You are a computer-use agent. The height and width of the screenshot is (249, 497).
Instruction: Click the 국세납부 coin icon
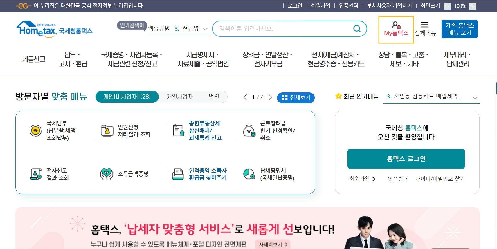[x=35, y=131]
